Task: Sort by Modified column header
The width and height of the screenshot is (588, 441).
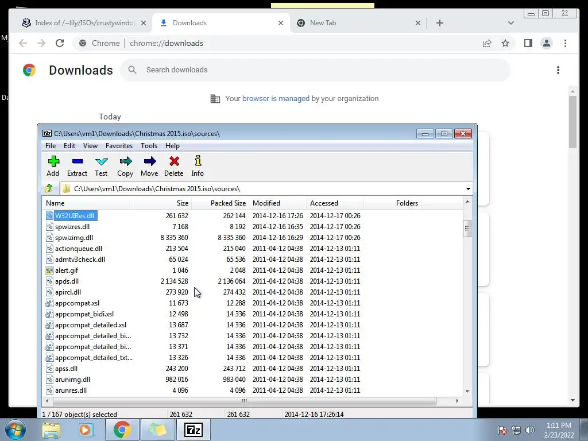Action: point(277,203)
